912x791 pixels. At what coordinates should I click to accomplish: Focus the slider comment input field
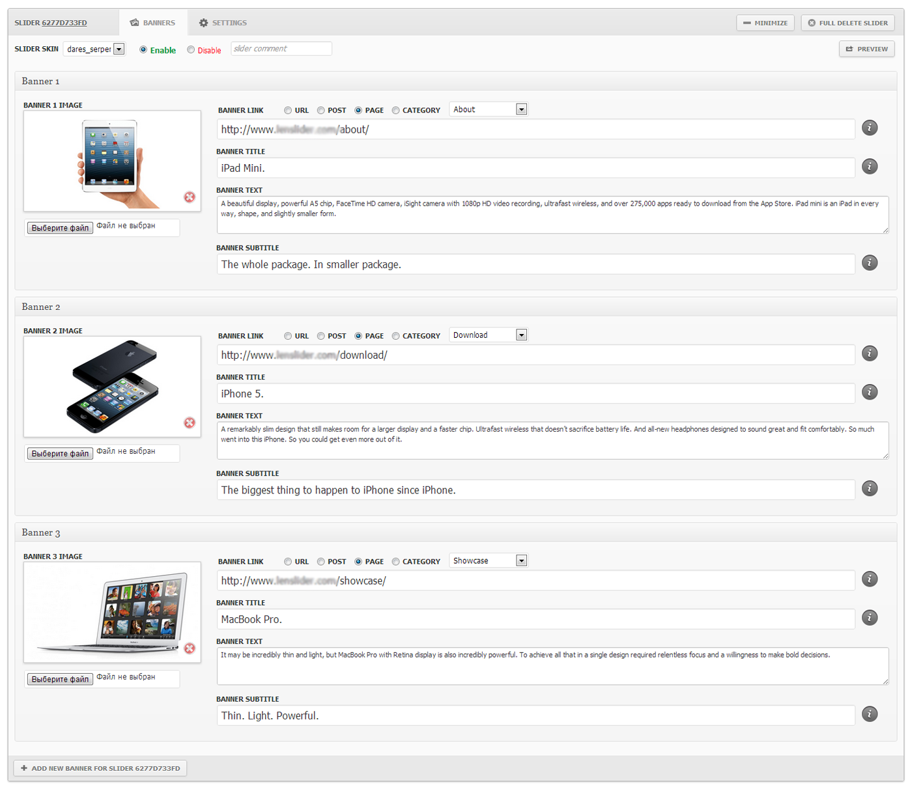[x=281, y=49]
